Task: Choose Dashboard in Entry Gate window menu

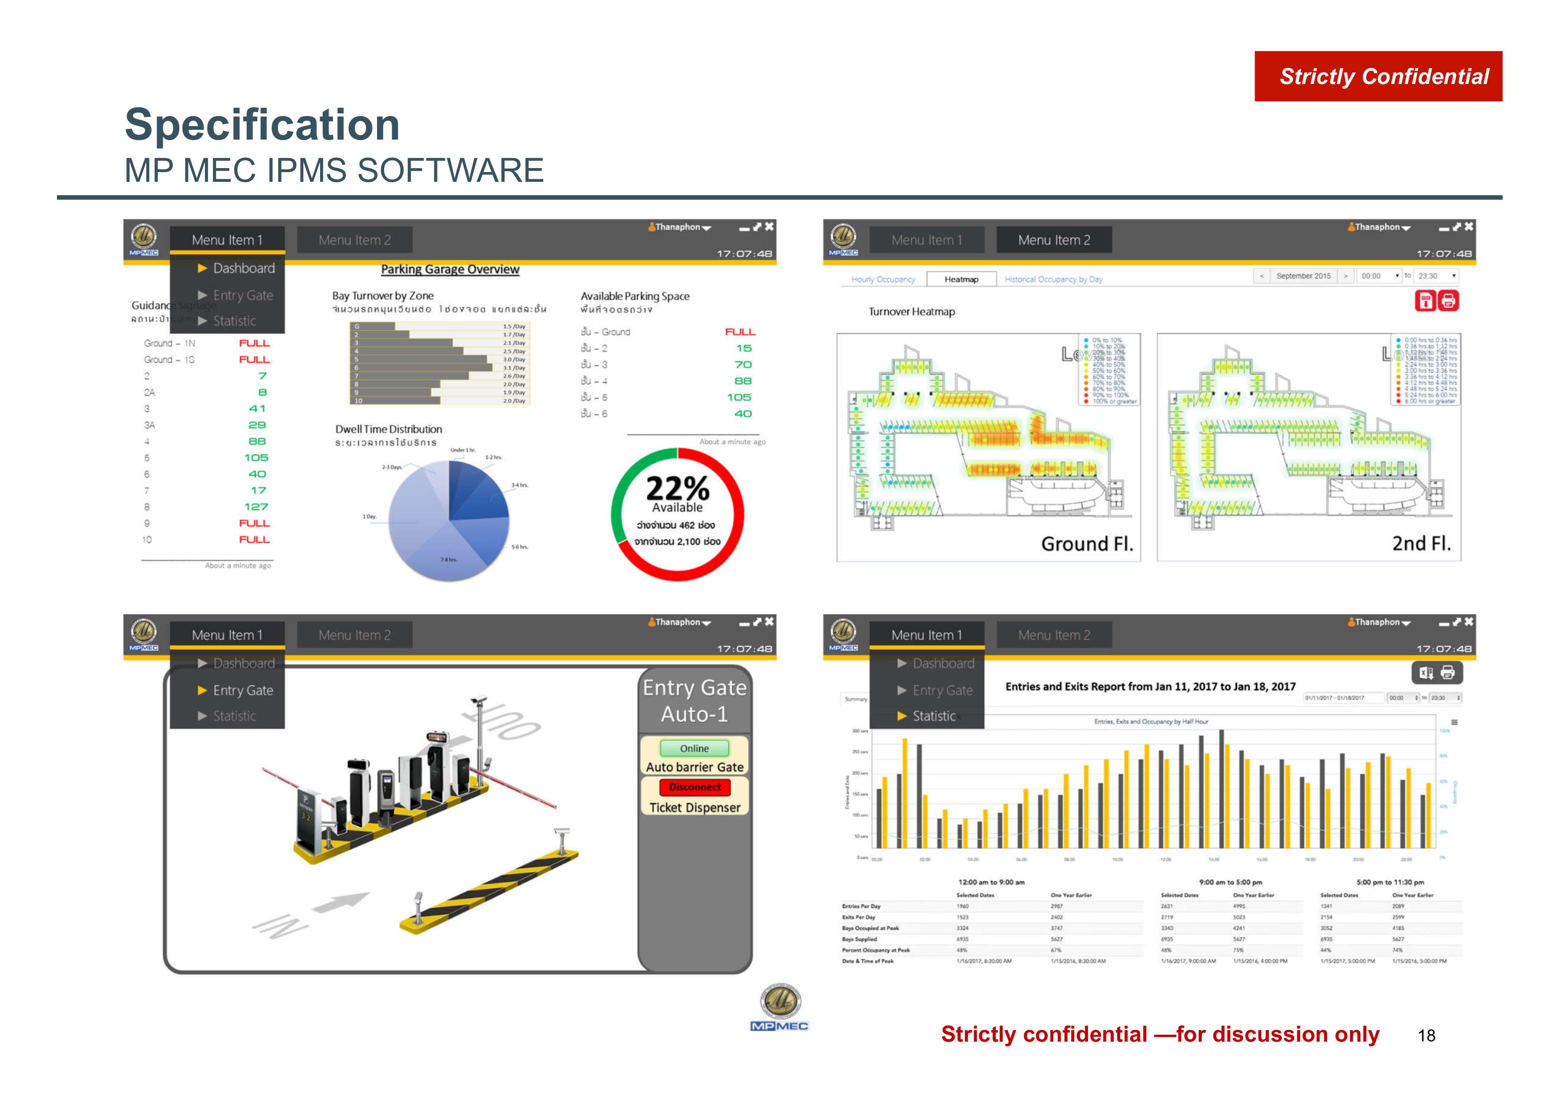Action: pos(236,663)
